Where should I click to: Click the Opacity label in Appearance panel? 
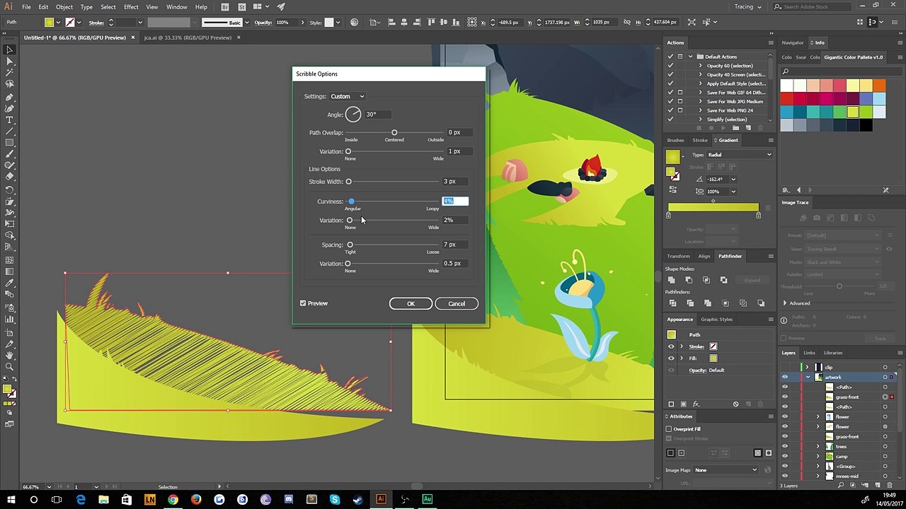click(x=698, y=370)
